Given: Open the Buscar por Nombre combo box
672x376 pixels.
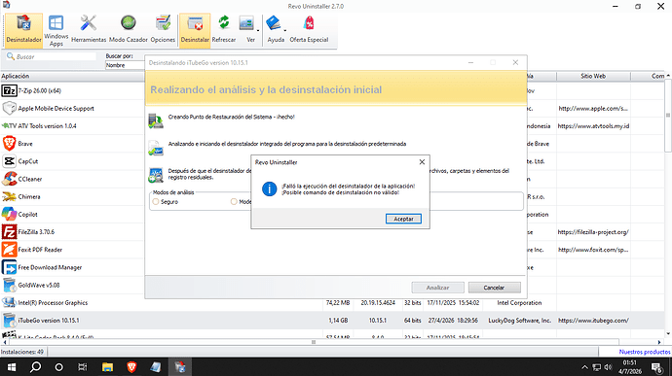Looking at the screenshot, I should tap(125, 65).
